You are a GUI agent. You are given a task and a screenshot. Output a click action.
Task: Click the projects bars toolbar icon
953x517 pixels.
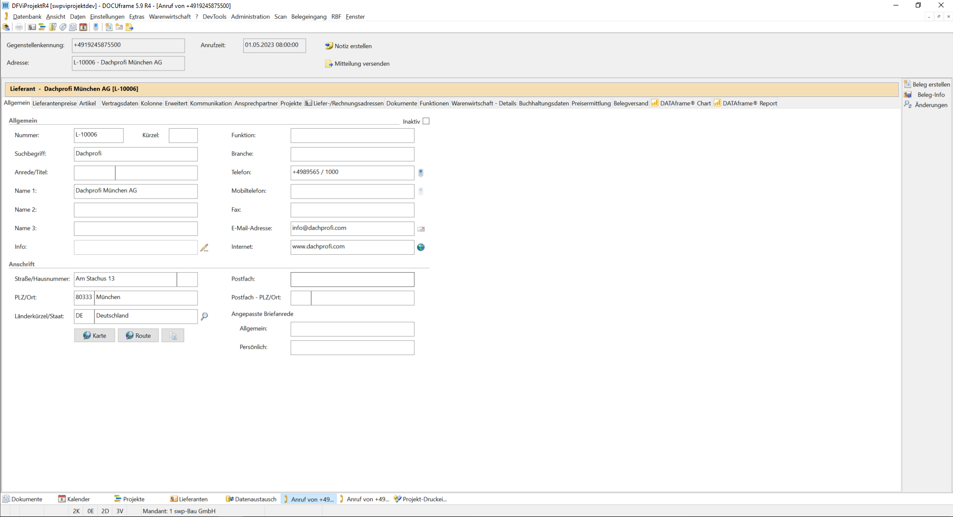tap(42, 27)
